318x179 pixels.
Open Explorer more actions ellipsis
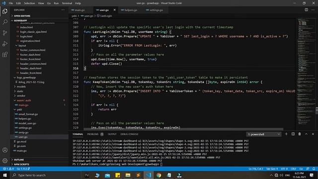coord(63,10)
